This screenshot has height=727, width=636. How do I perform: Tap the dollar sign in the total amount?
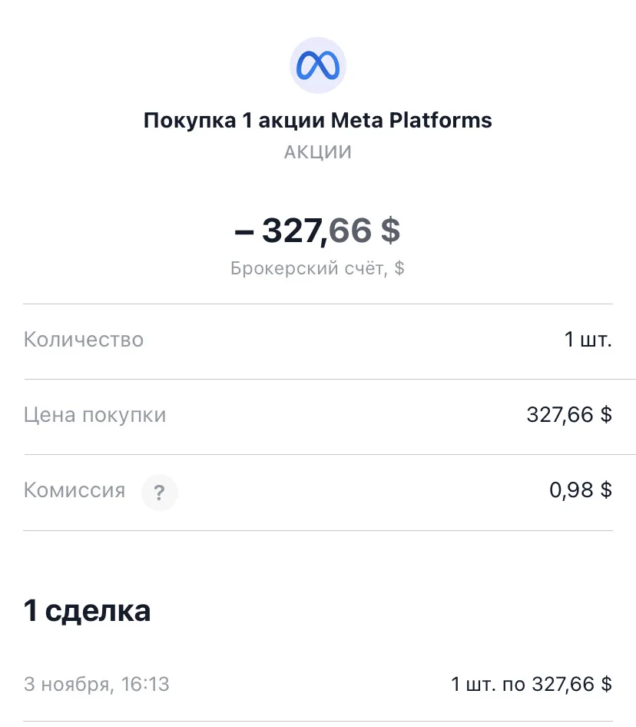point(390,231)
